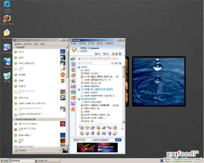This screenshot has height=163, width=204.
Task: Click the movie clapper icon in NateOn sidebar
Action: point(73,98)
